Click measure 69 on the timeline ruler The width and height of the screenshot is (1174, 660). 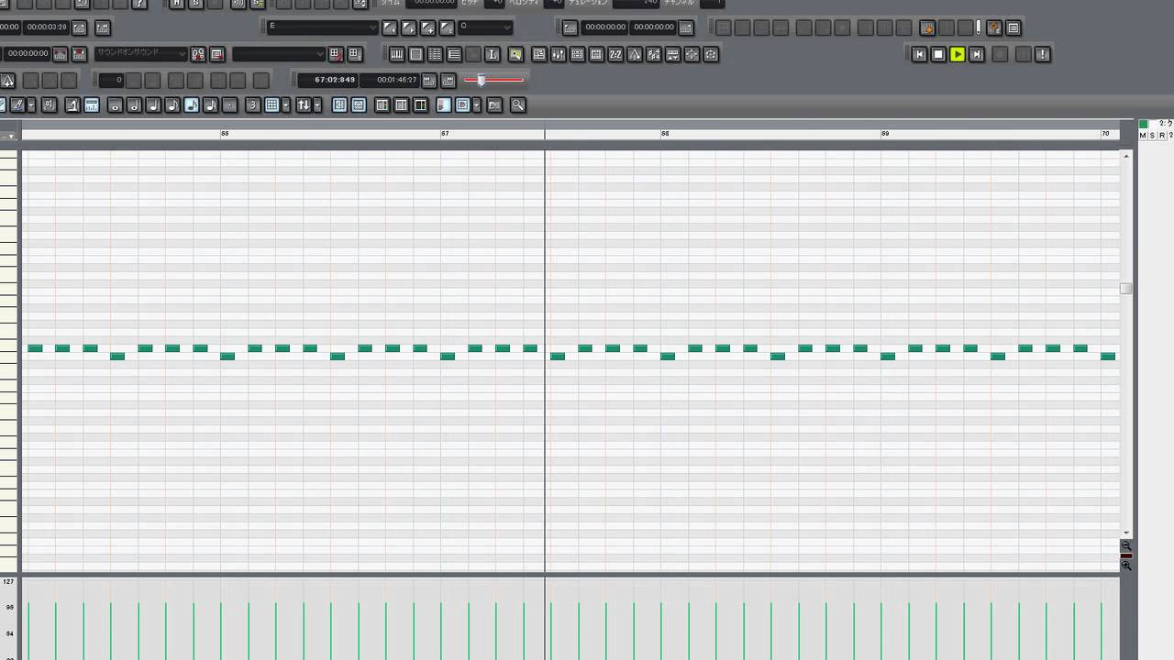[x=885, y=134]
